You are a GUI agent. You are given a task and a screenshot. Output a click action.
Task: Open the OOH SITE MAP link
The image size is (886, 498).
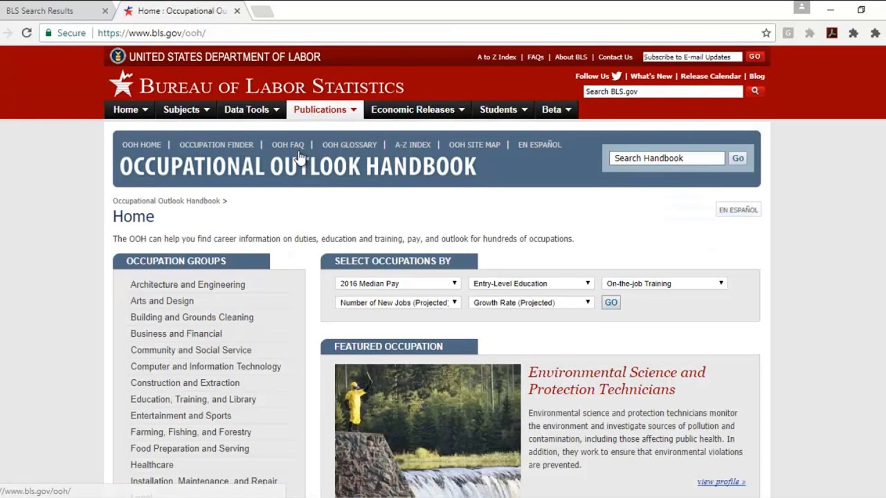click(x=474, y=145)
